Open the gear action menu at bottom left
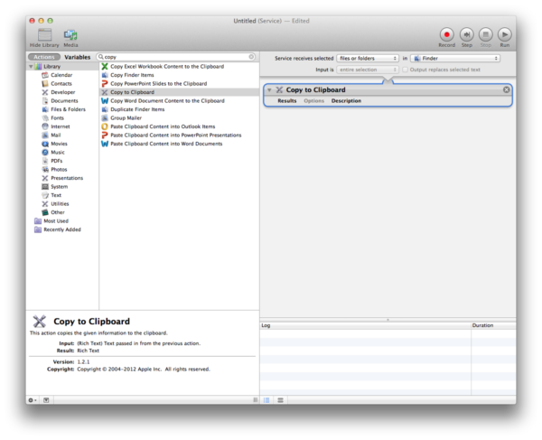The height and width of the screenshot is (440, 542). coord(33,400)
